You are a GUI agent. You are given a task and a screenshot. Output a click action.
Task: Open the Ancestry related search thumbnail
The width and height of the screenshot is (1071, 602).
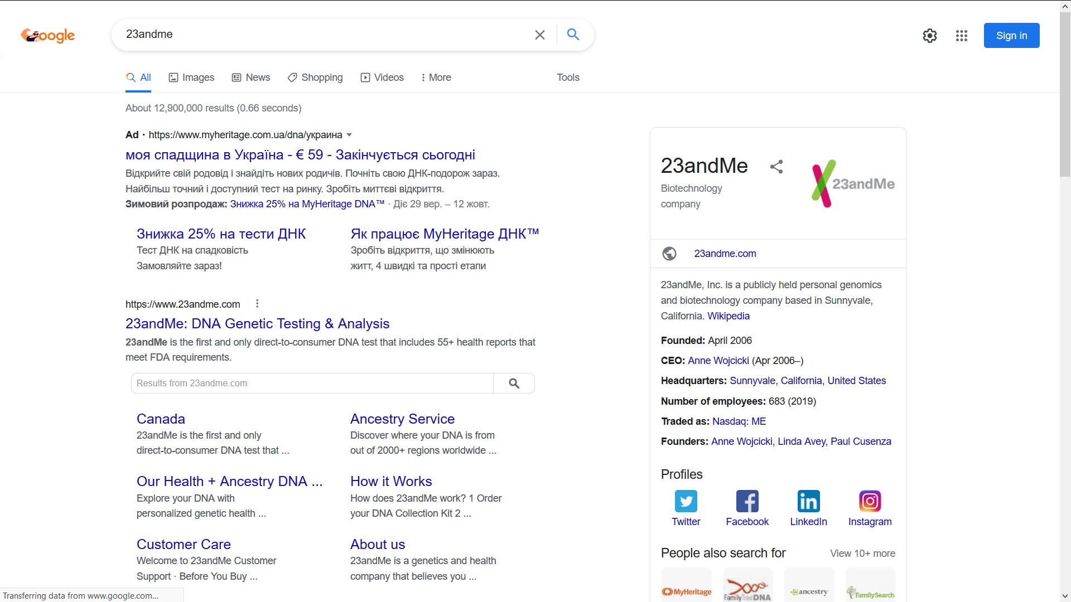(x=809, y=585)
